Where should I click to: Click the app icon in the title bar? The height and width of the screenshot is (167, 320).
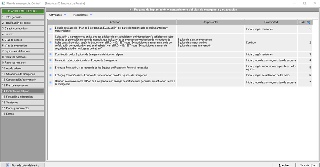click(x=3, y=3)
